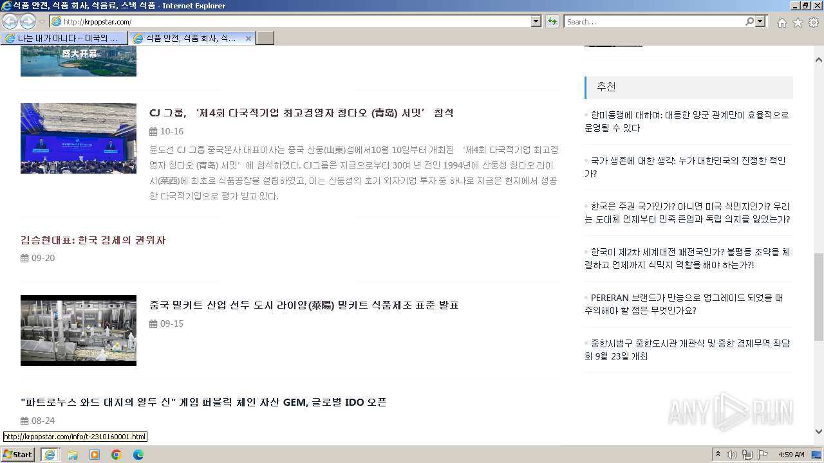This screenshot has width=824, height=463.
Task: Launch Edge from the taskbar
Action: [x=138, y=455]
